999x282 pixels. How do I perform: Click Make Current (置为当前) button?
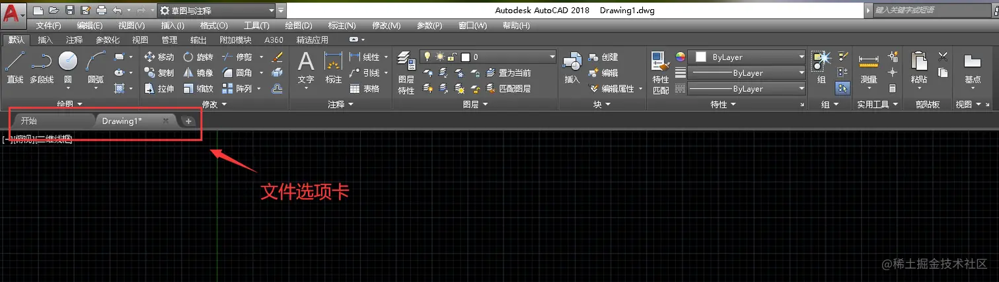508,73
